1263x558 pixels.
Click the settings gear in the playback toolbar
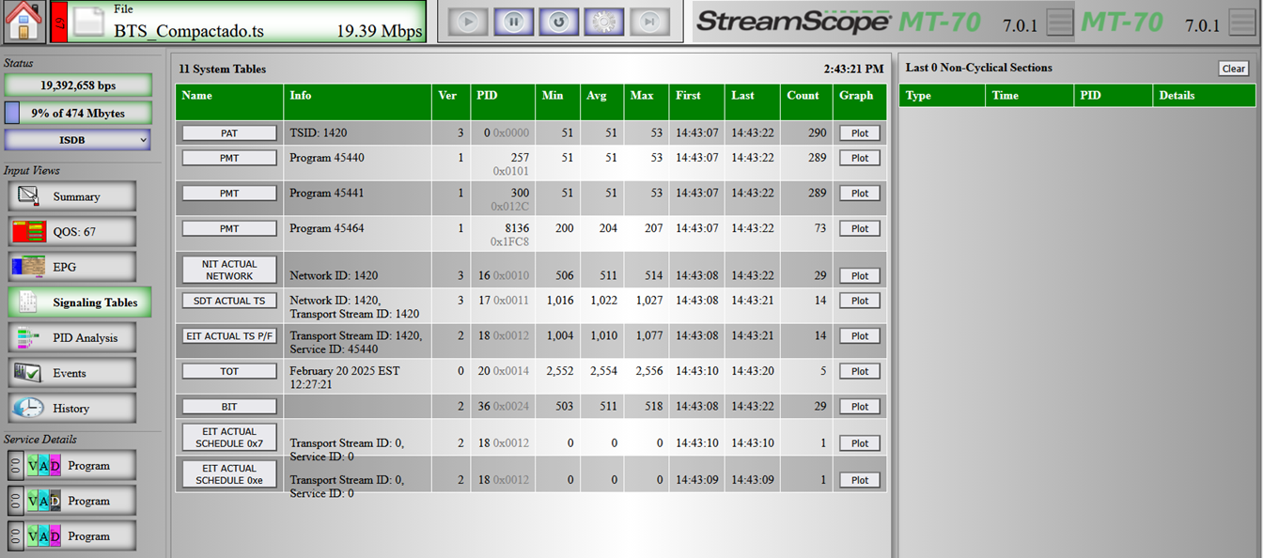(604, 21)
